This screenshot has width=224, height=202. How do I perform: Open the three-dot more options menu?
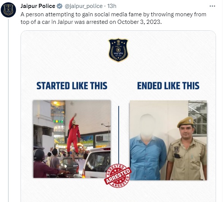click(x=212, y=6)
